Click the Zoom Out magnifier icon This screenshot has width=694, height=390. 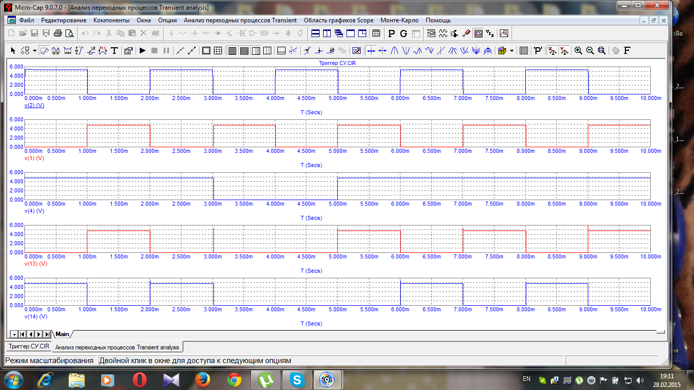(590, 50)
